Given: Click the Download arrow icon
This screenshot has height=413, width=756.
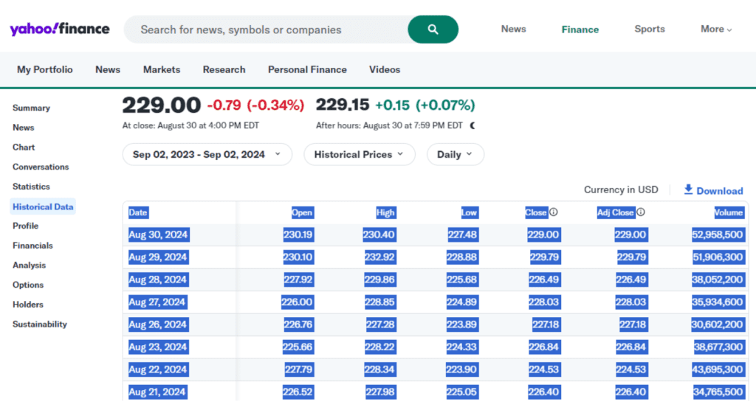Looking at the screenshot, I should 688,190.
